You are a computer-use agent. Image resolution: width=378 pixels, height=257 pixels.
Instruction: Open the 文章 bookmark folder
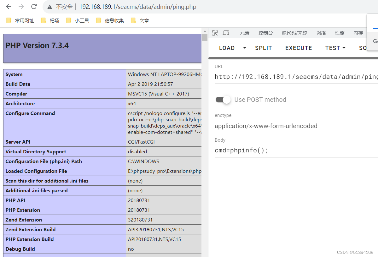click(x=140, y=21)
